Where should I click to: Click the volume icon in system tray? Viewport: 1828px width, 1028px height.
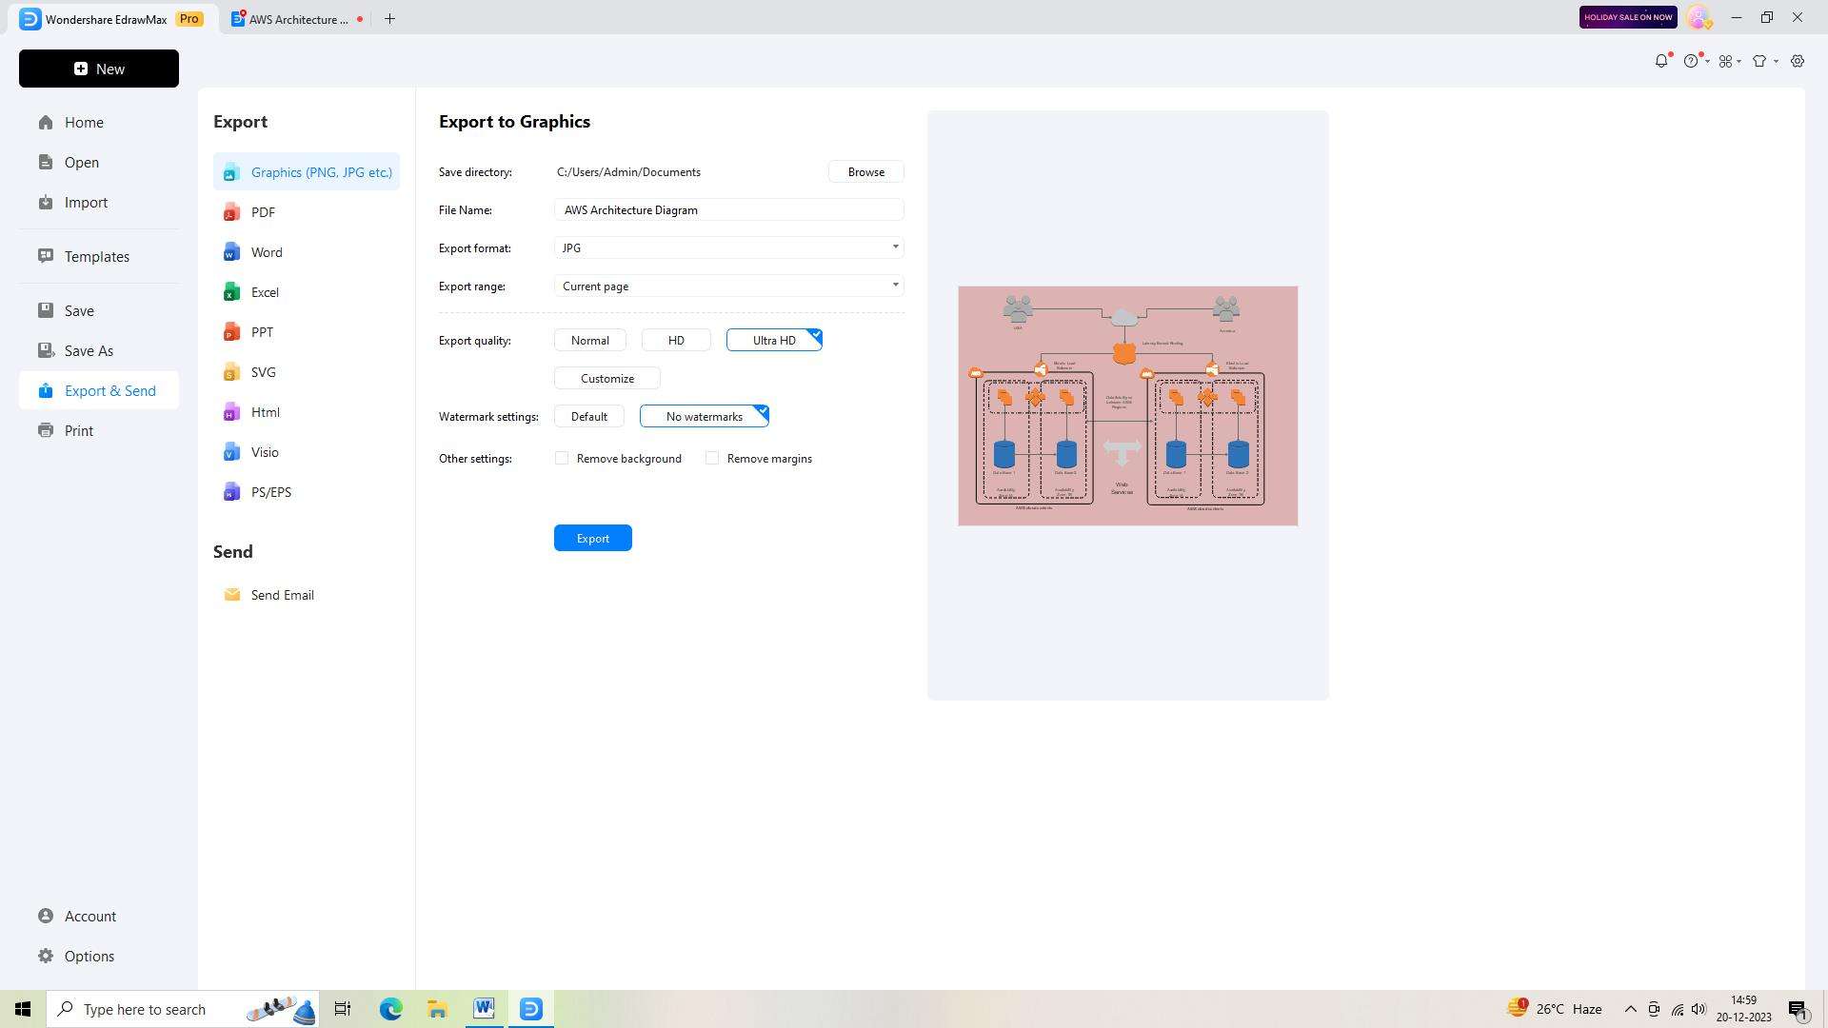pos(1699,1009)
